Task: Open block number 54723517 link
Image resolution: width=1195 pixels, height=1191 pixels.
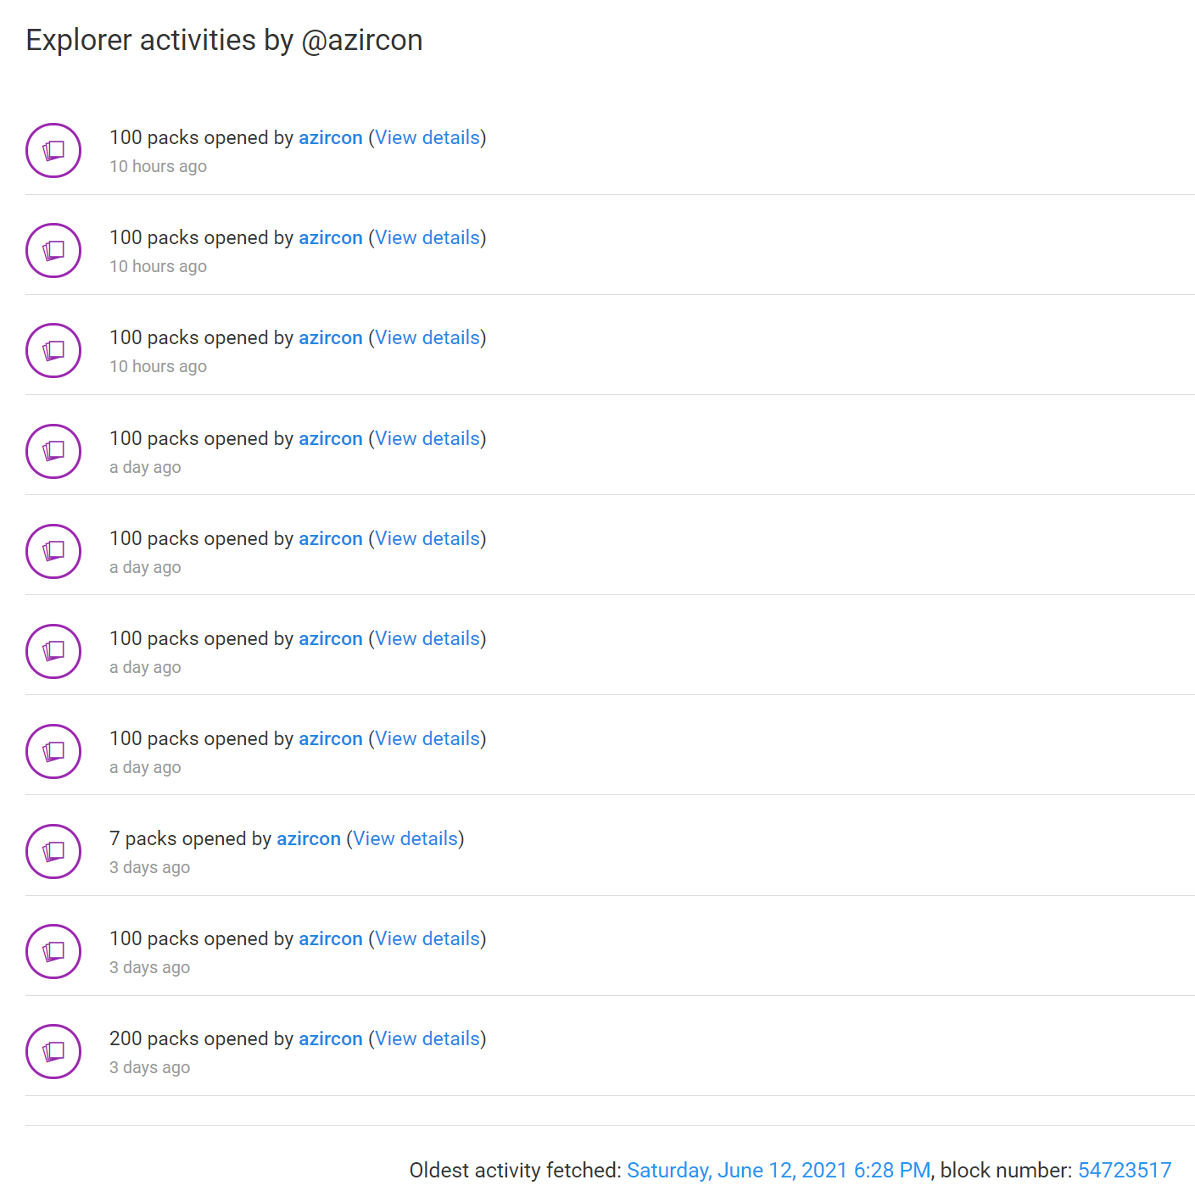Action: click(x=1124, y=1170)
